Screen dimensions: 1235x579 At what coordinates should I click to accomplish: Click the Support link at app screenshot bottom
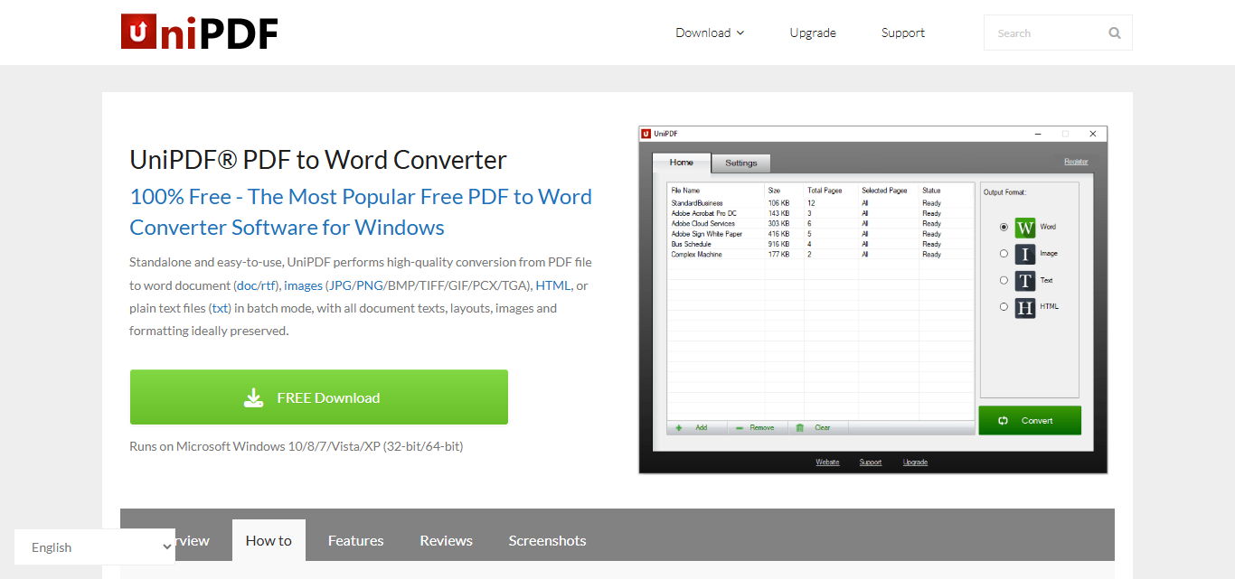coord(871,462)
